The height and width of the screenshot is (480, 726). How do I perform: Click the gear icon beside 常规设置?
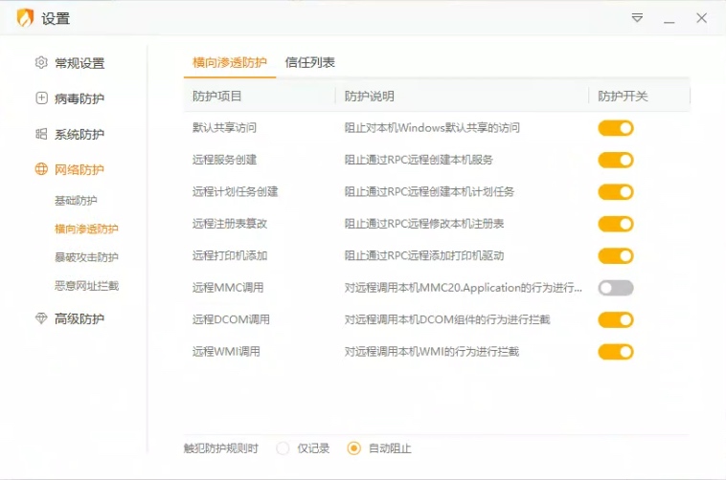click(41, 62)
